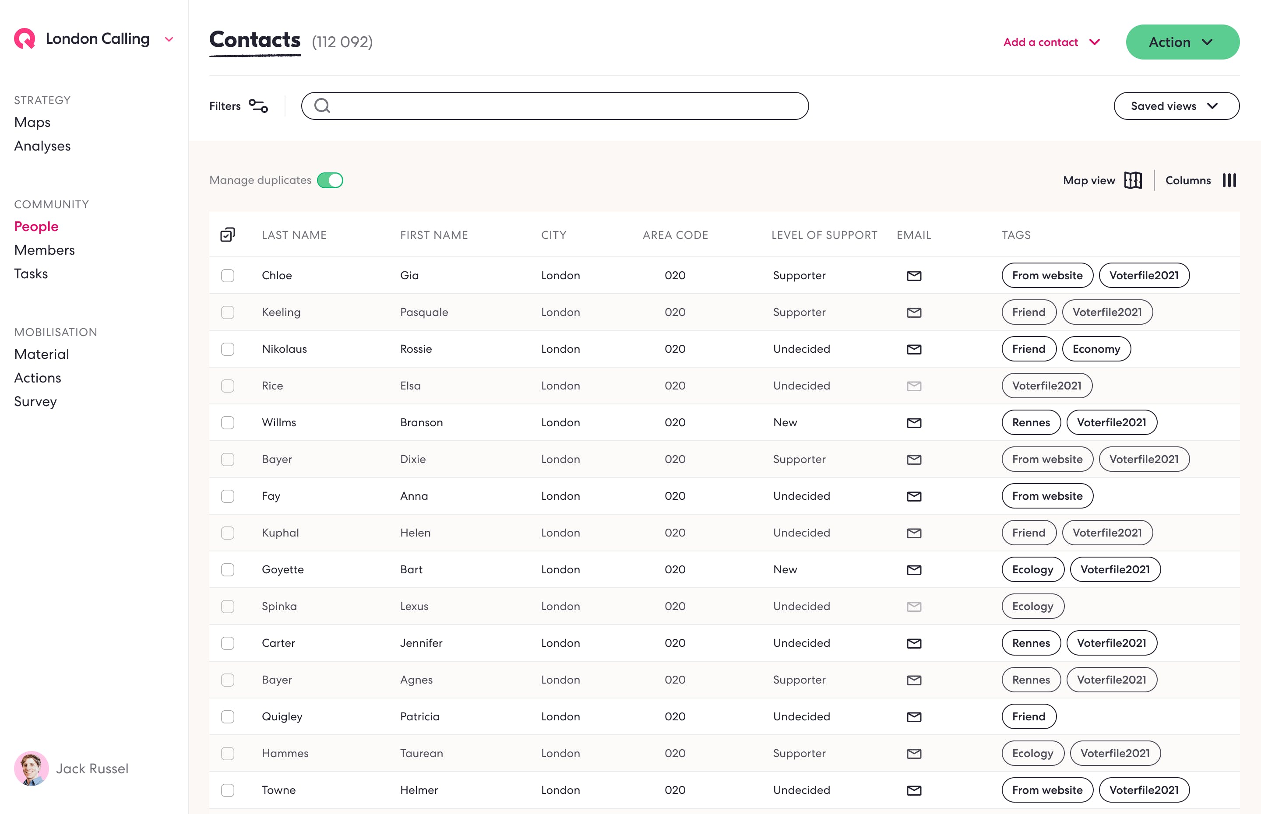Click into the contacts search field
Image resolution: width=1261 pixels, height=814 pixels.
[566, 106]
